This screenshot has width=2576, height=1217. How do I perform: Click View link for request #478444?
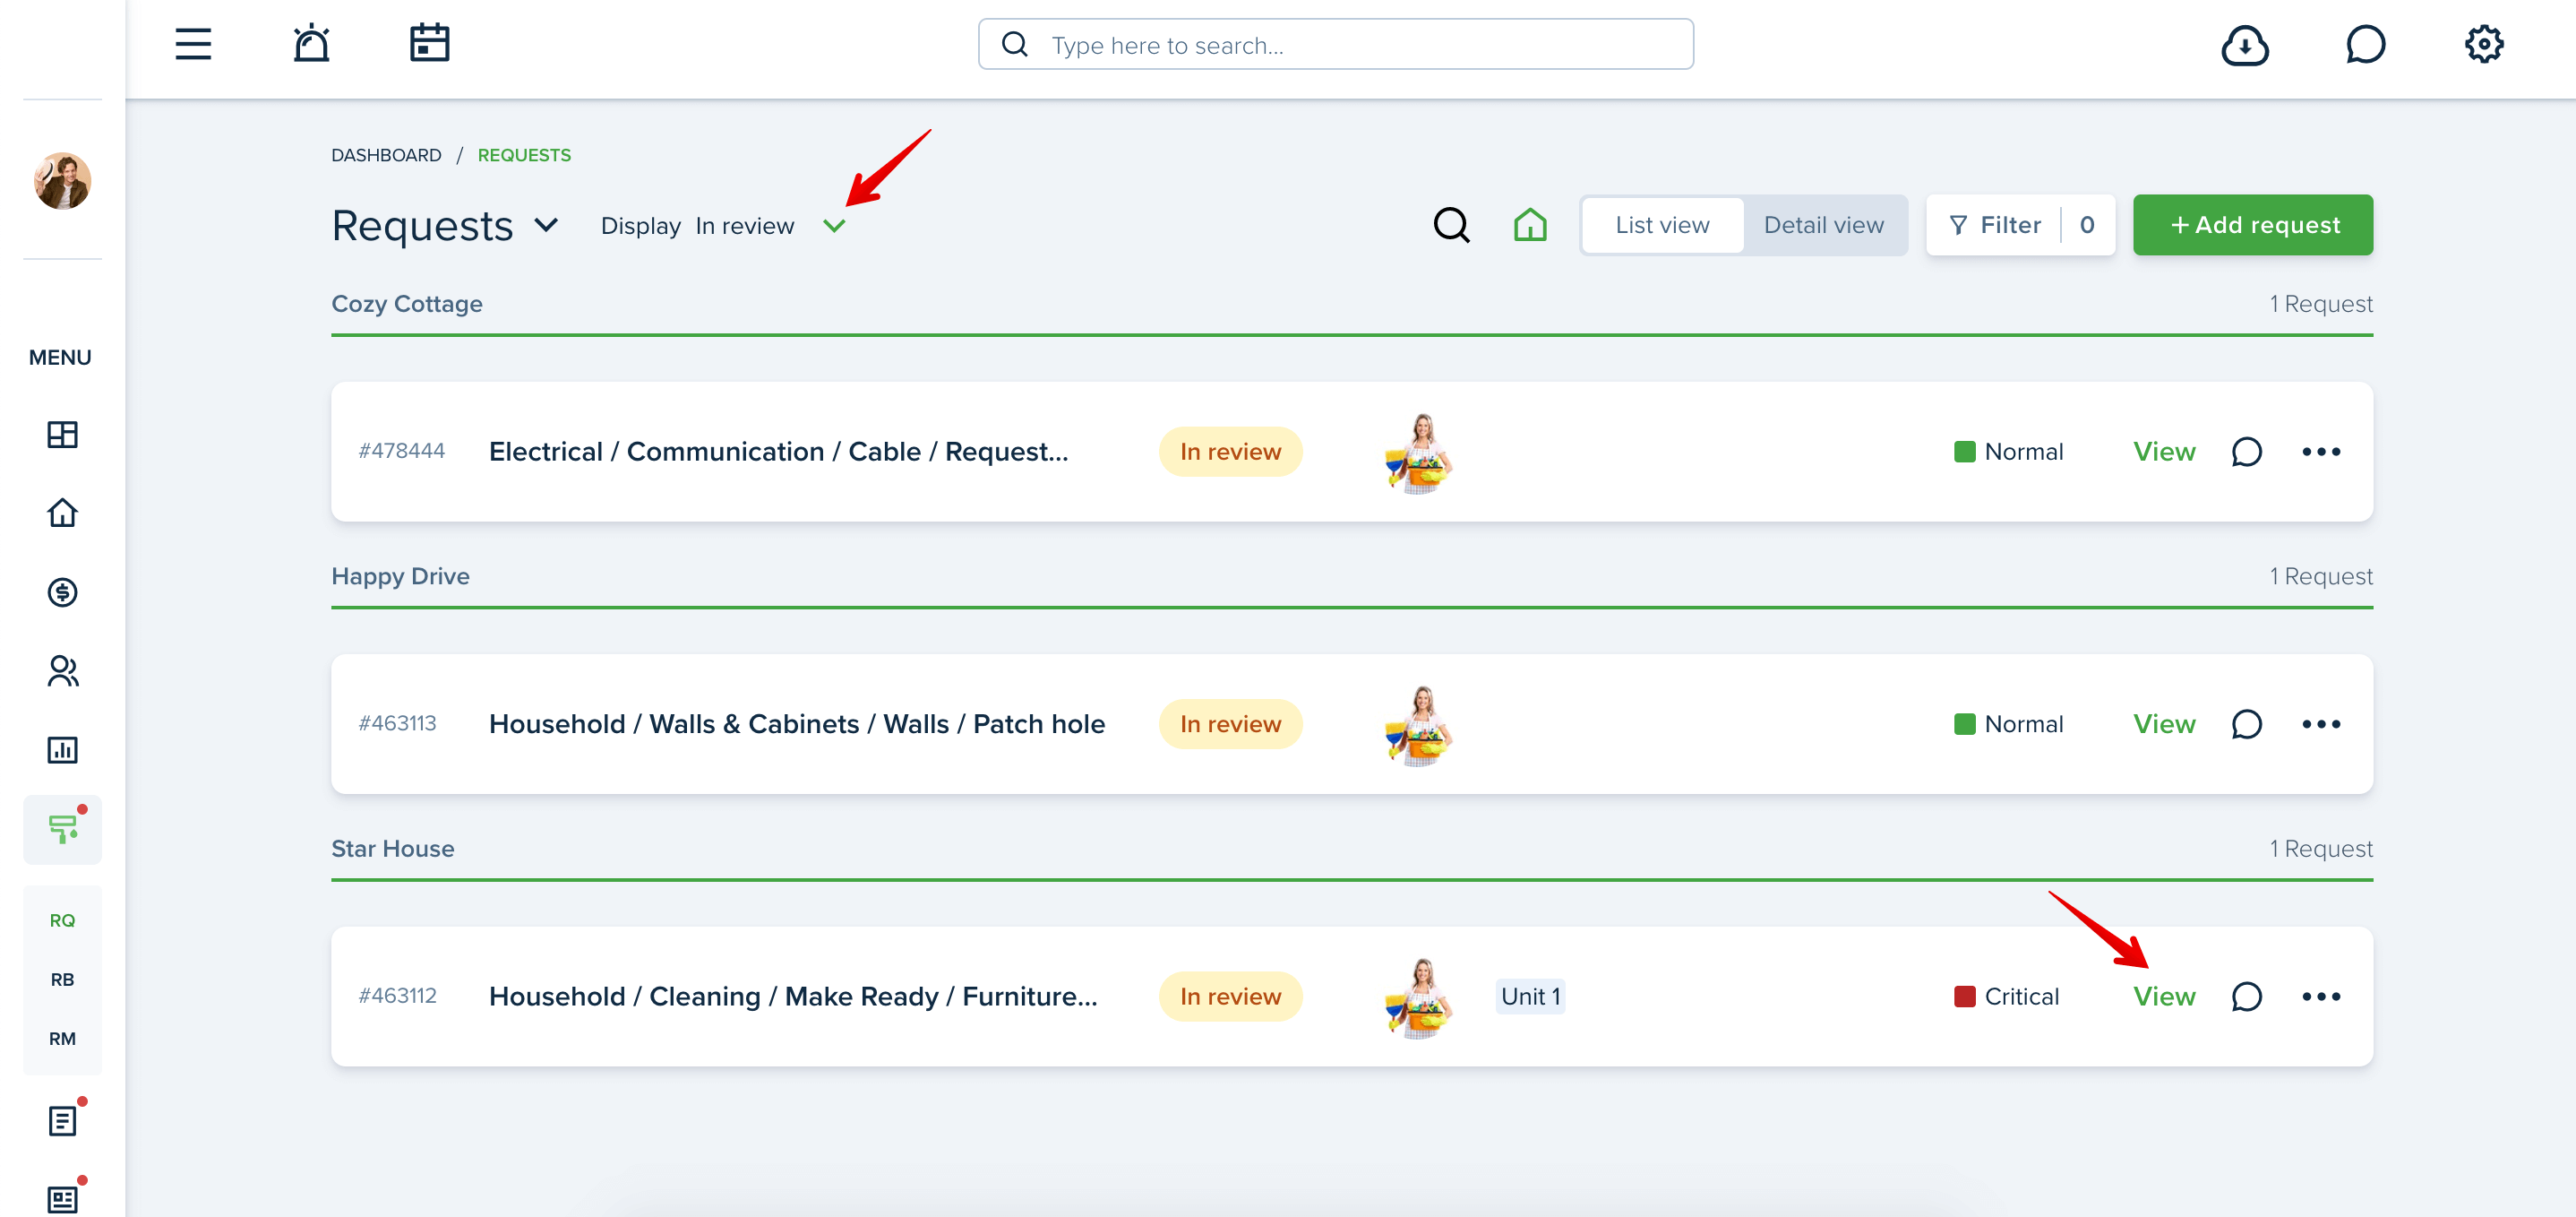tap(2164, 452)
